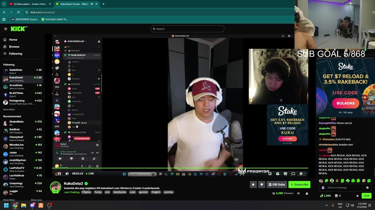
Task: Open the Windows Start menu
Action: pos(6,206)
